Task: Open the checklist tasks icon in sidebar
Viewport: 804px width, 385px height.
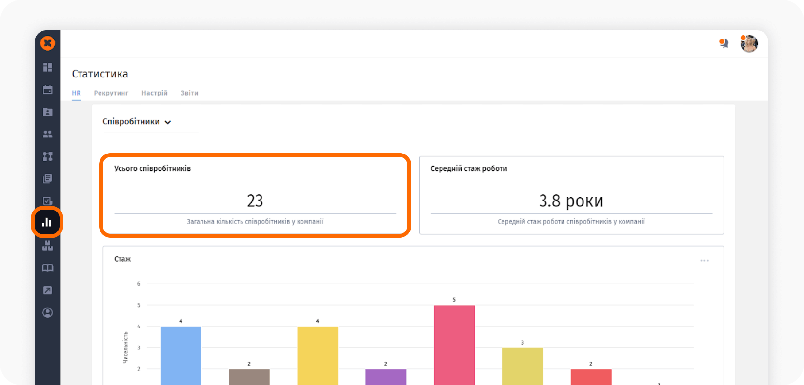Action: [x=47, y=201]
